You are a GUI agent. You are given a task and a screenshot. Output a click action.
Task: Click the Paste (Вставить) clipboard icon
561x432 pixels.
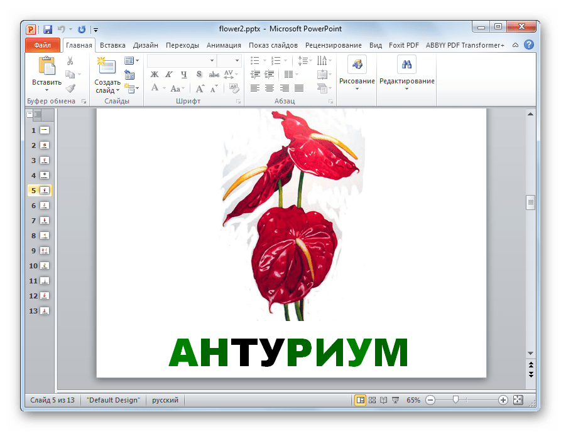[x=47, y=66]
